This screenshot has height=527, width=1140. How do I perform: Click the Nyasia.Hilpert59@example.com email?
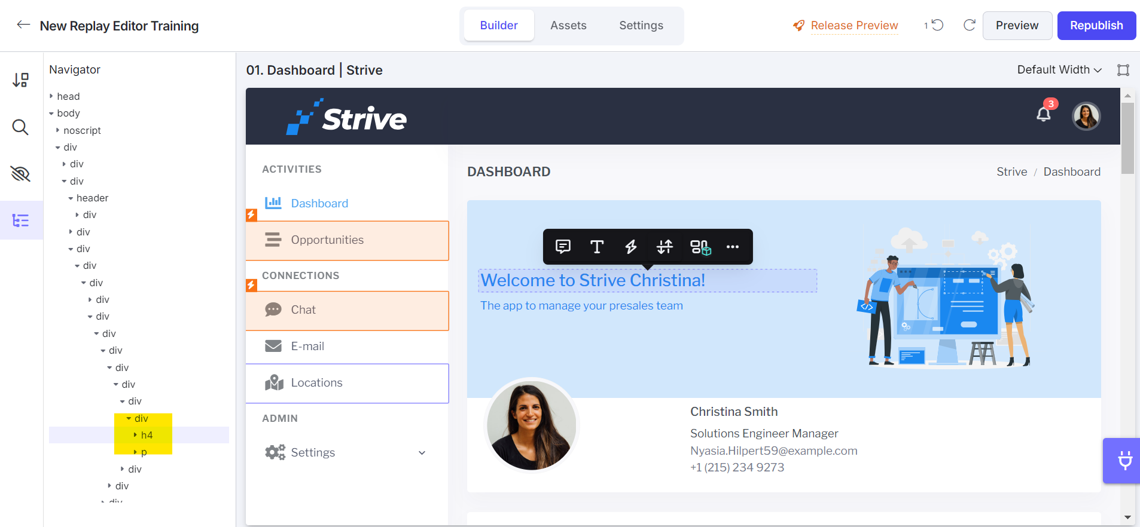[x=773, y=451]
